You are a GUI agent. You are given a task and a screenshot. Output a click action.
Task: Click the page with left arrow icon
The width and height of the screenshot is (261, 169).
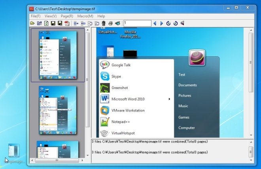[83, 23]
